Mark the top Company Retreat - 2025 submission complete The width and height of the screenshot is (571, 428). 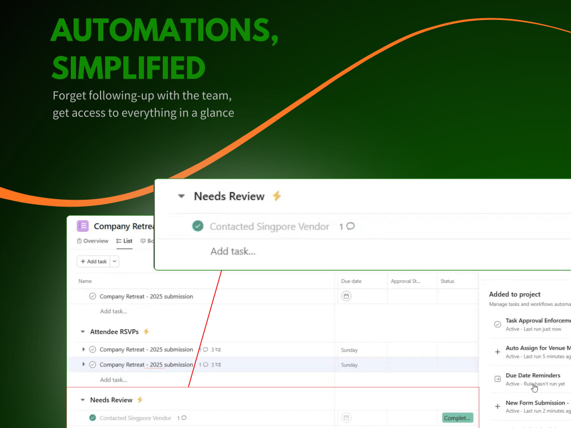(x=93, y=296)
